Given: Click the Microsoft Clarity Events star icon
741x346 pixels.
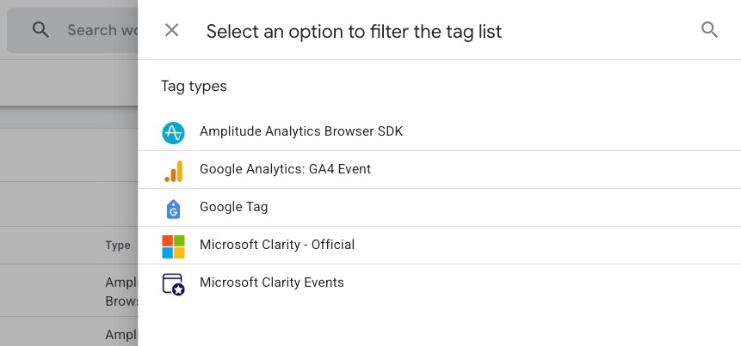Looking at the screenshot, I should pos(174,284).
